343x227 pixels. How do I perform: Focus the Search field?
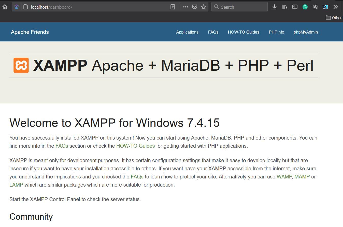point(239,7)
